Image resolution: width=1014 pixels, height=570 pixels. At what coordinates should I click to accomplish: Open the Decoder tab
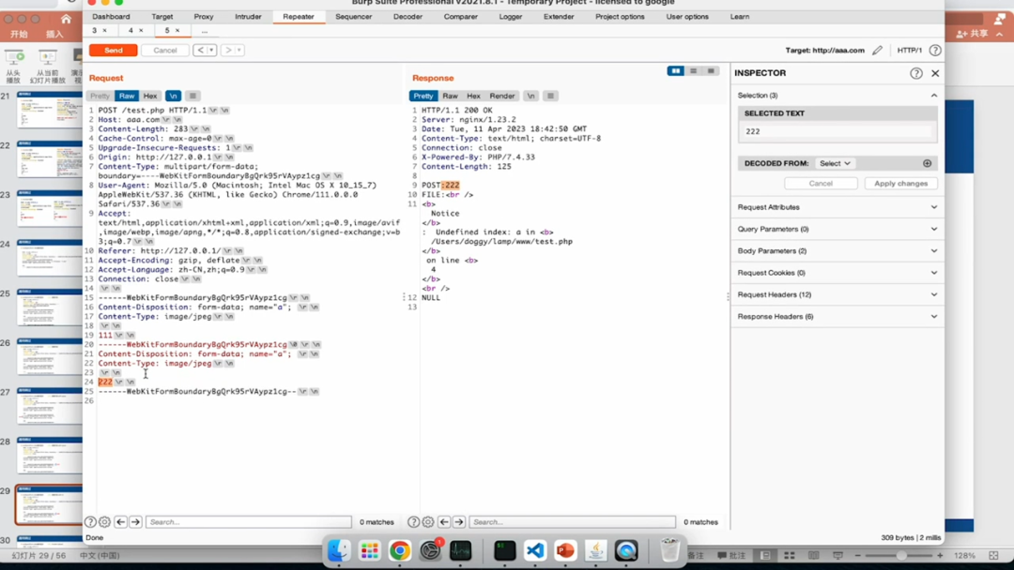coord(407,17)
